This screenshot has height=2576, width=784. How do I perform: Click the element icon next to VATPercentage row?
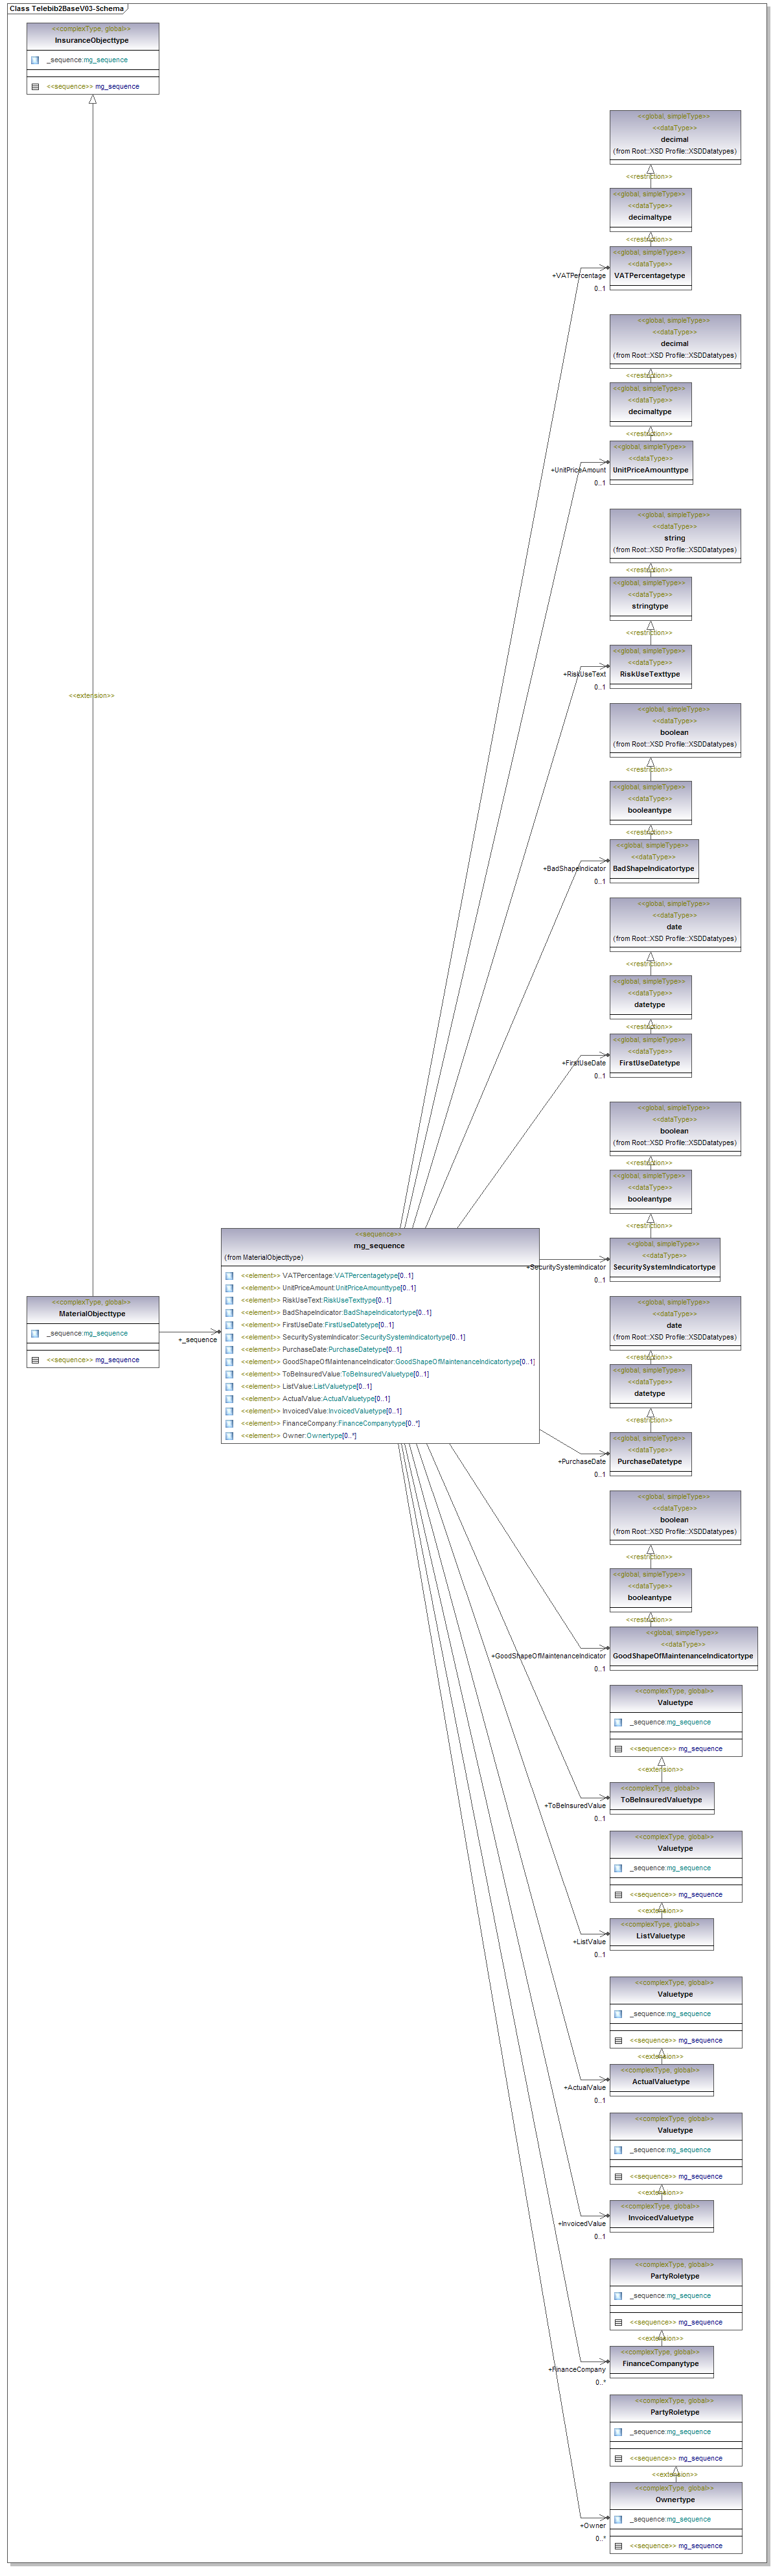coord(229,1276)
